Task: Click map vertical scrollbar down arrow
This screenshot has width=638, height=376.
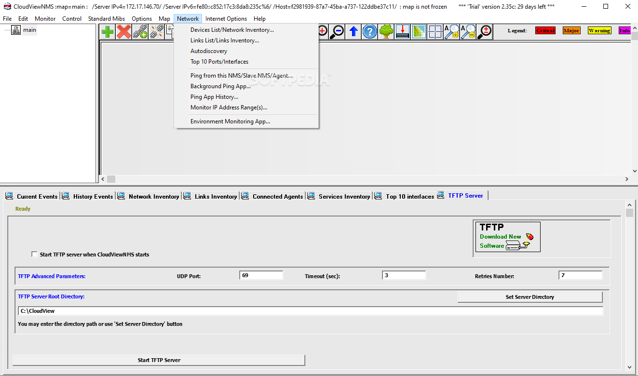Action: (634, 171)
